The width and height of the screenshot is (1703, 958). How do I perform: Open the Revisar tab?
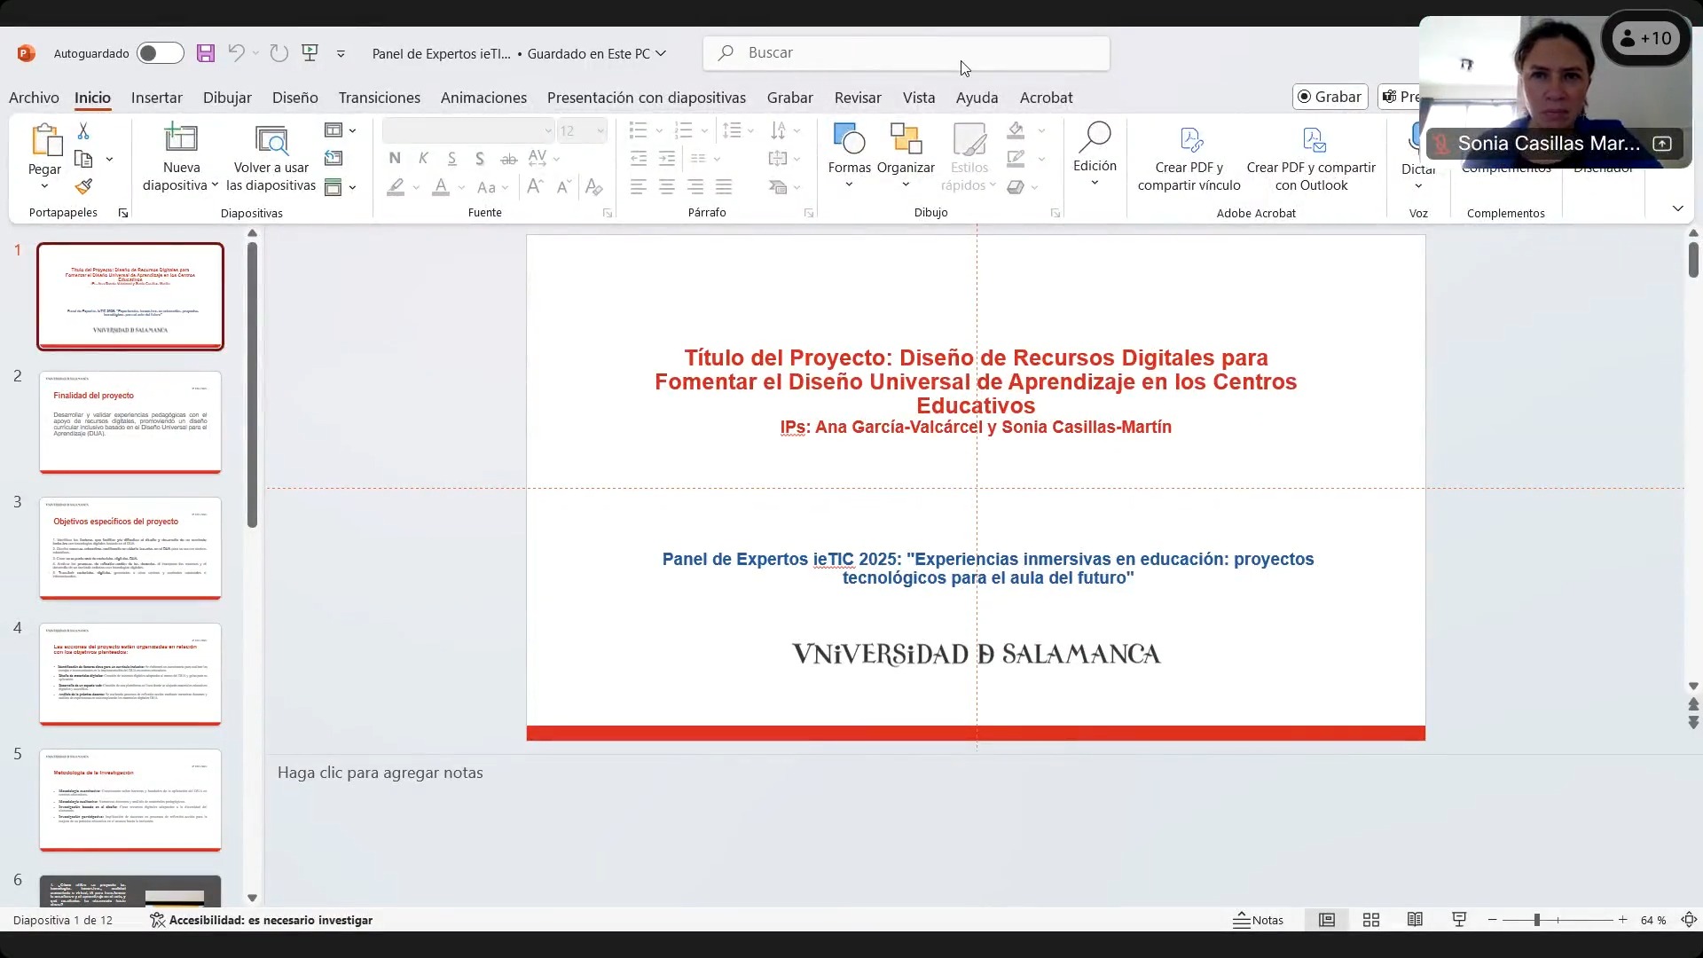(x=858, y=98)
